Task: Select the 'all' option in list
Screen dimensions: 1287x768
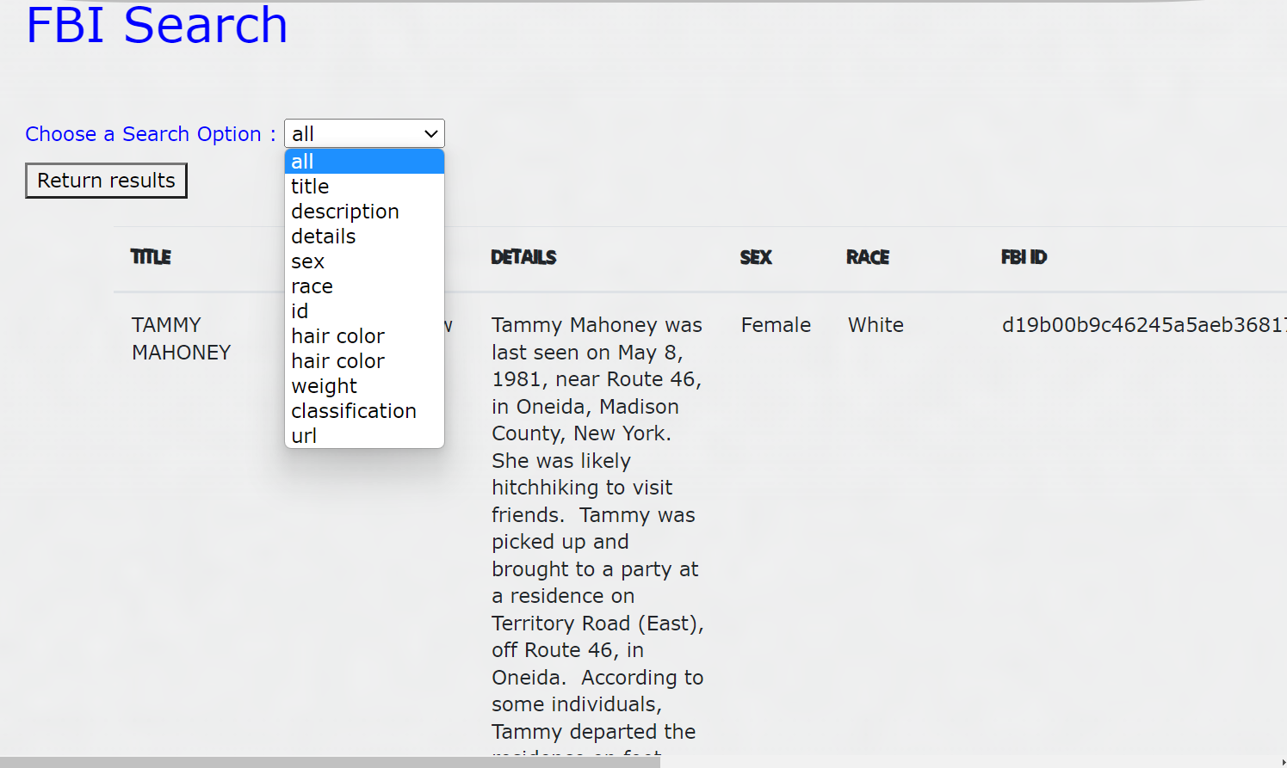Action: pos(364,162)
